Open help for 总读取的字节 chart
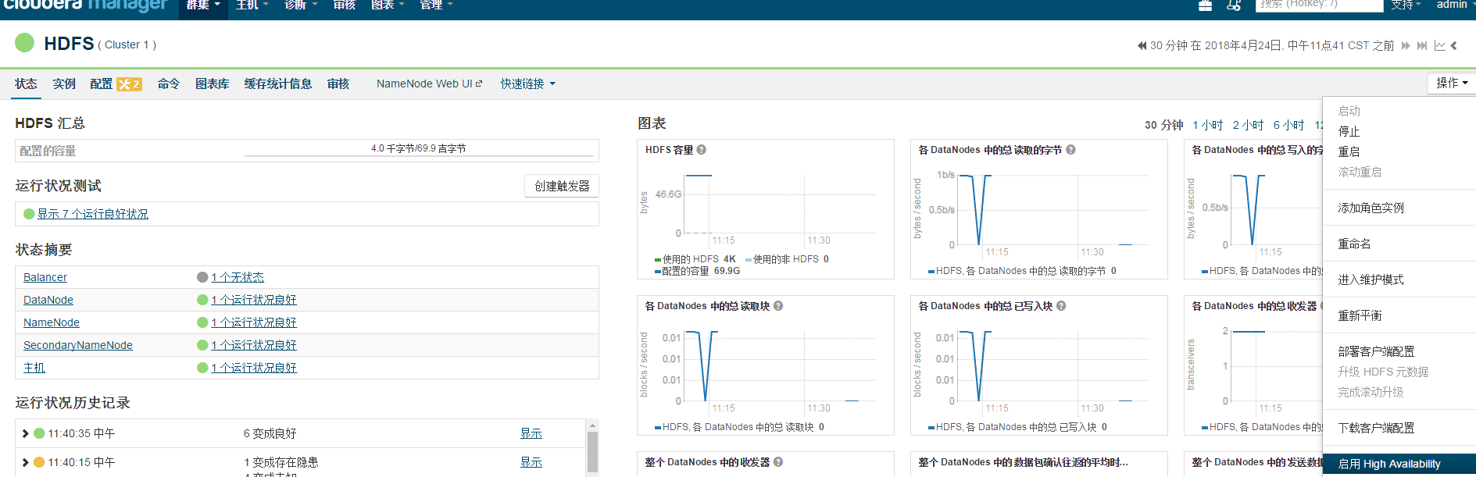The height and width of the screenshot is (477, 1476). [x=1070, y=150]
